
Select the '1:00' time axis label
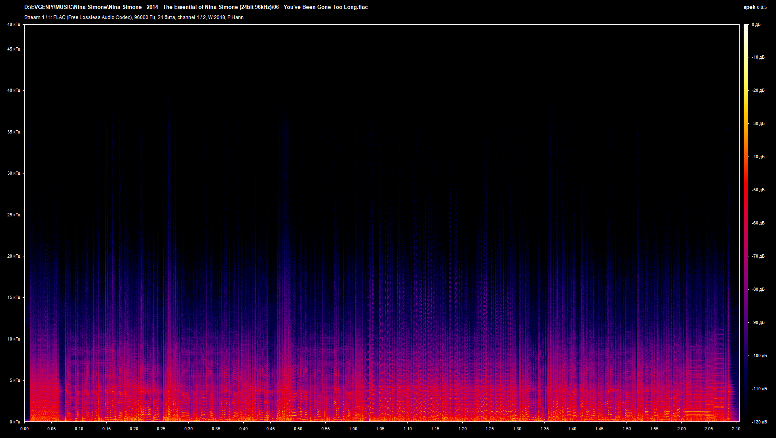353,429
